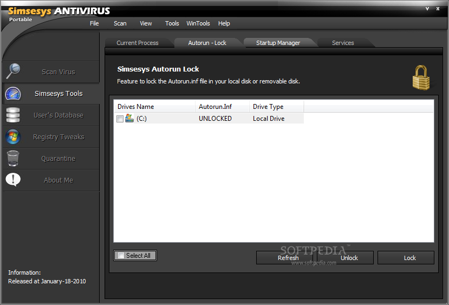This screenshot has width=449, height=305.
Task: Switch to the Startup Manager tab
Action: 278,43
